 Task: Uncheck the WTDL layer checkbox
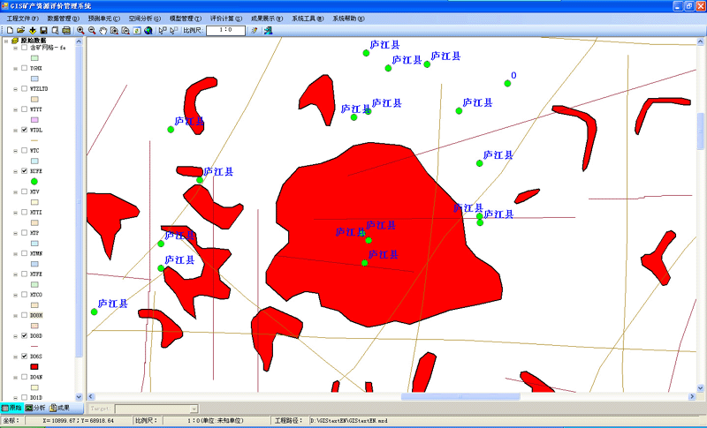pyautogui.click(x=24, y=130)
